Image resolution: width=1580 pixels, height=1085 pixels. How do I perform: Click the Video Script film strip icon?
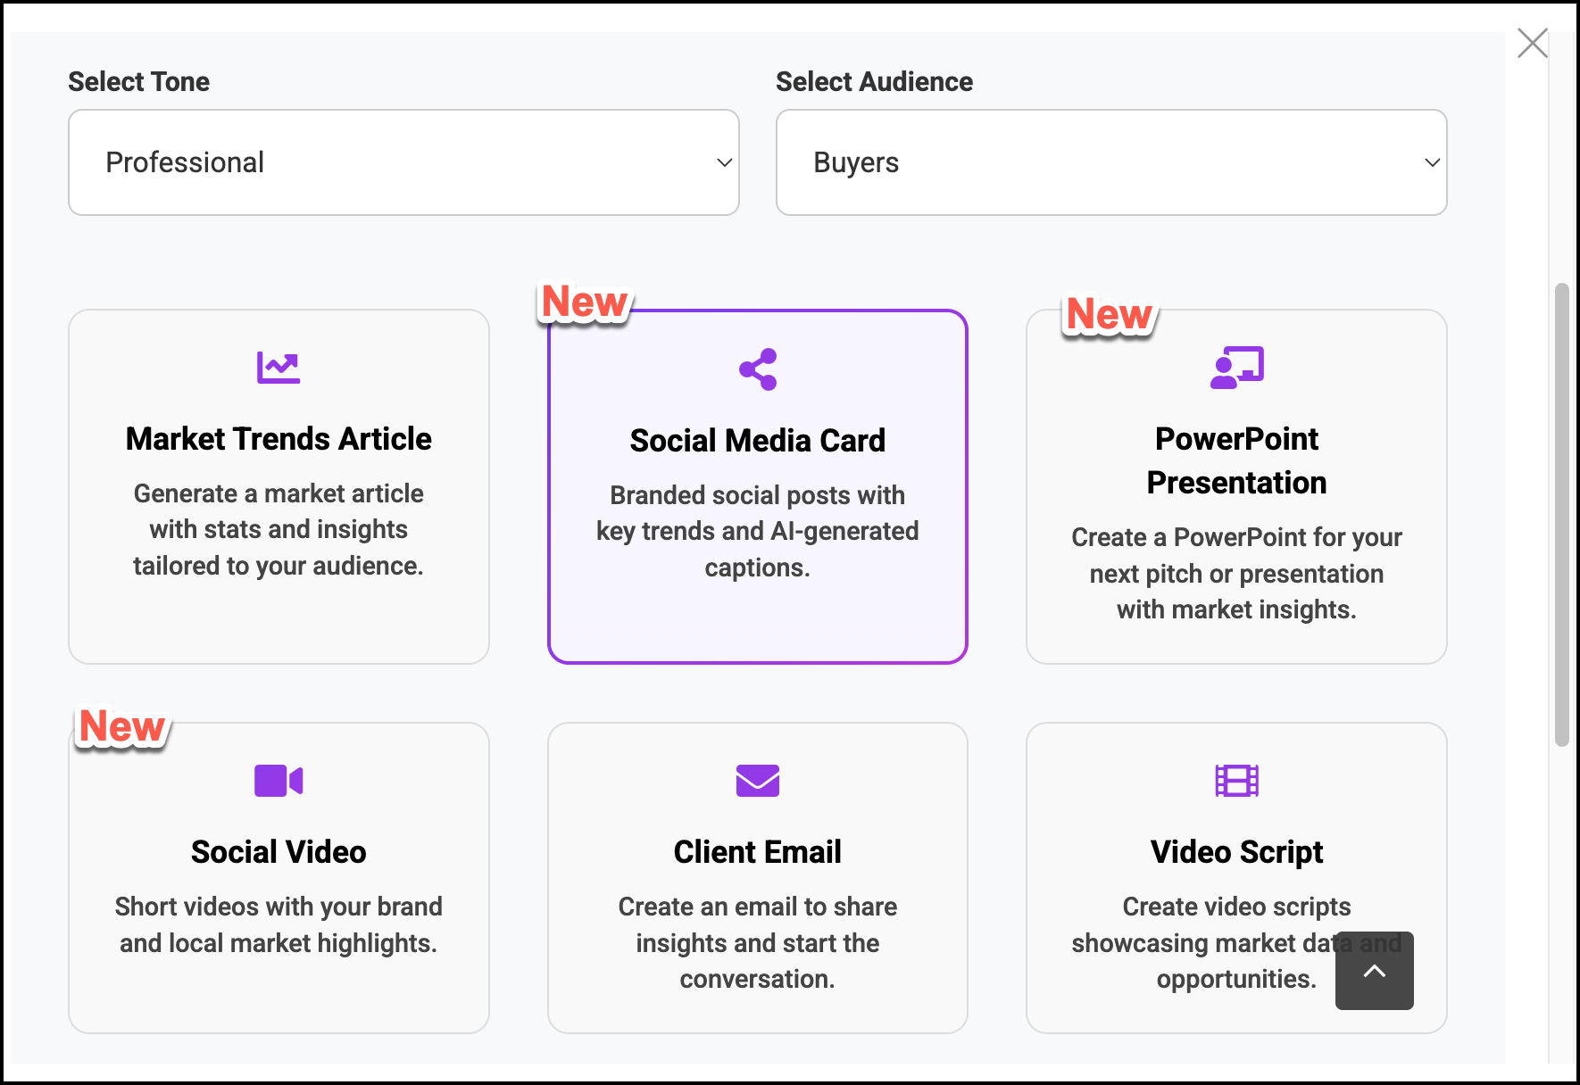pos(1236,781)
